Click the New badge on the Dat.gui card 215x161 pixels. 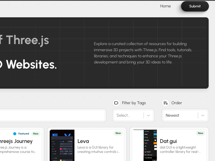(200, 133)
